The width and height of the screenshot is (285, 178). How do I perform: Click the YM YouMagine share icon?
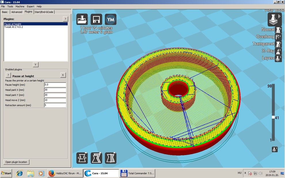[x=111, y=20]
